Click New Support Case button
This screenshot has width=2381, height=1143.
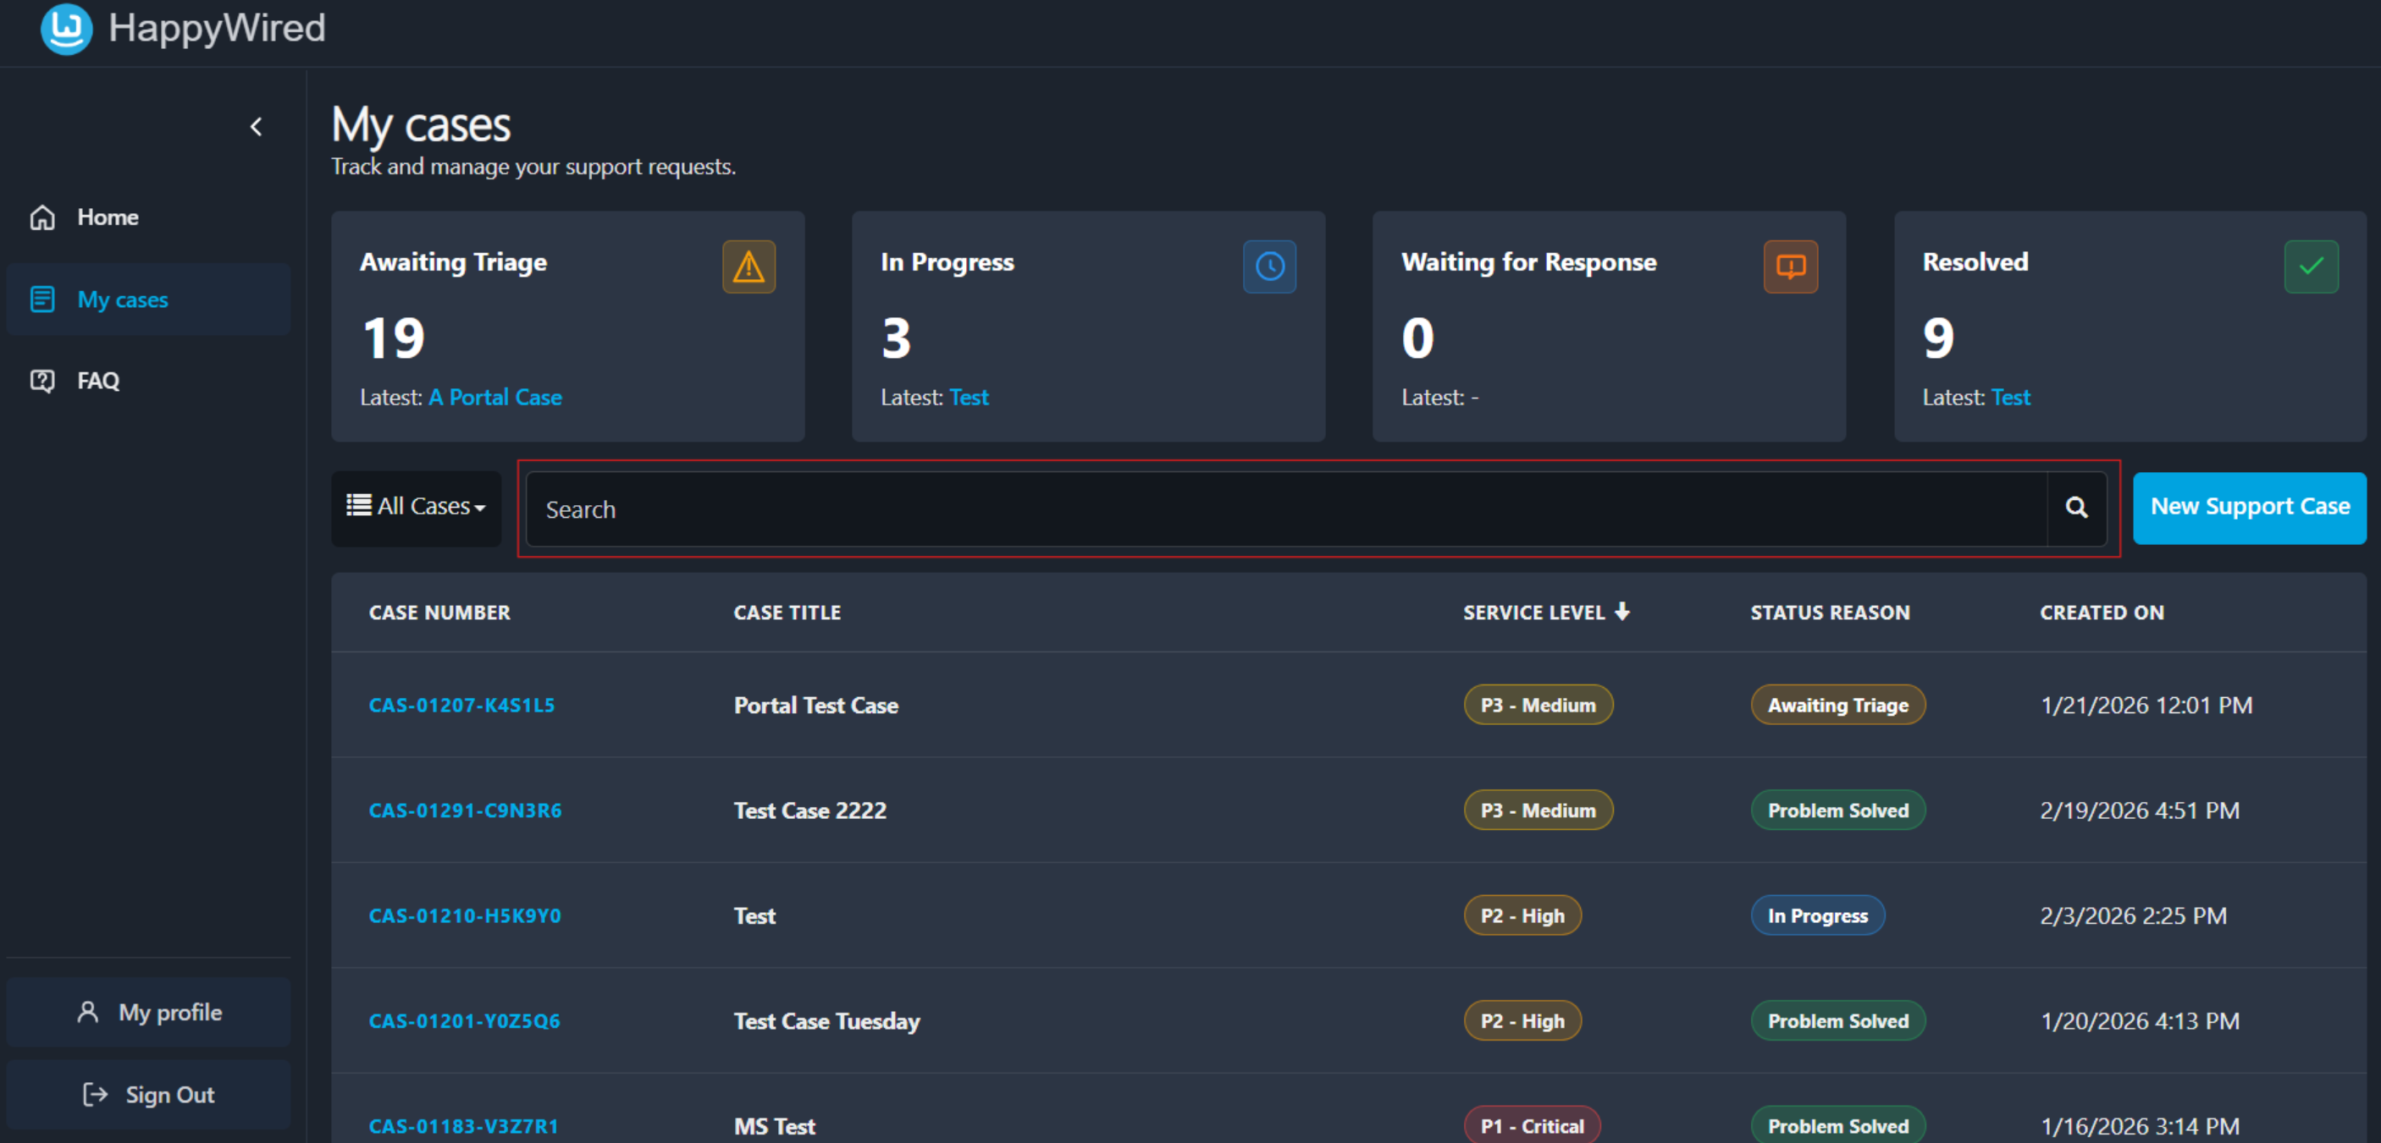coord(2249,508)
